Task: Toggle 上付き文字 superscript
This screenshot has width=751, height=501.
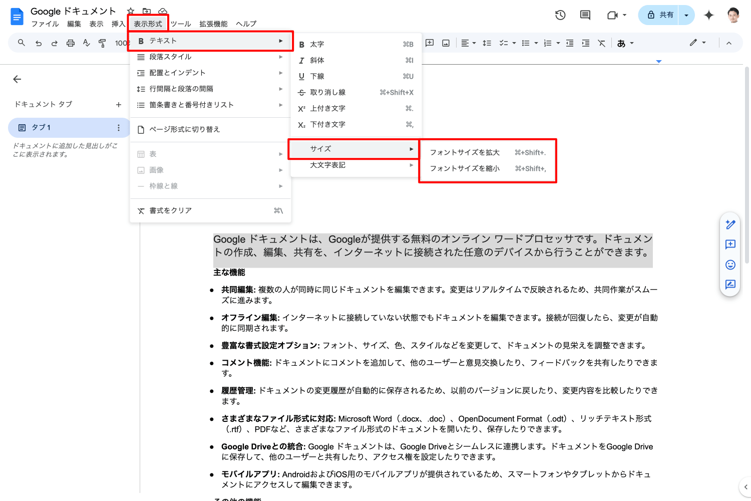Action: pyautogui.click(x=356, y=108)
